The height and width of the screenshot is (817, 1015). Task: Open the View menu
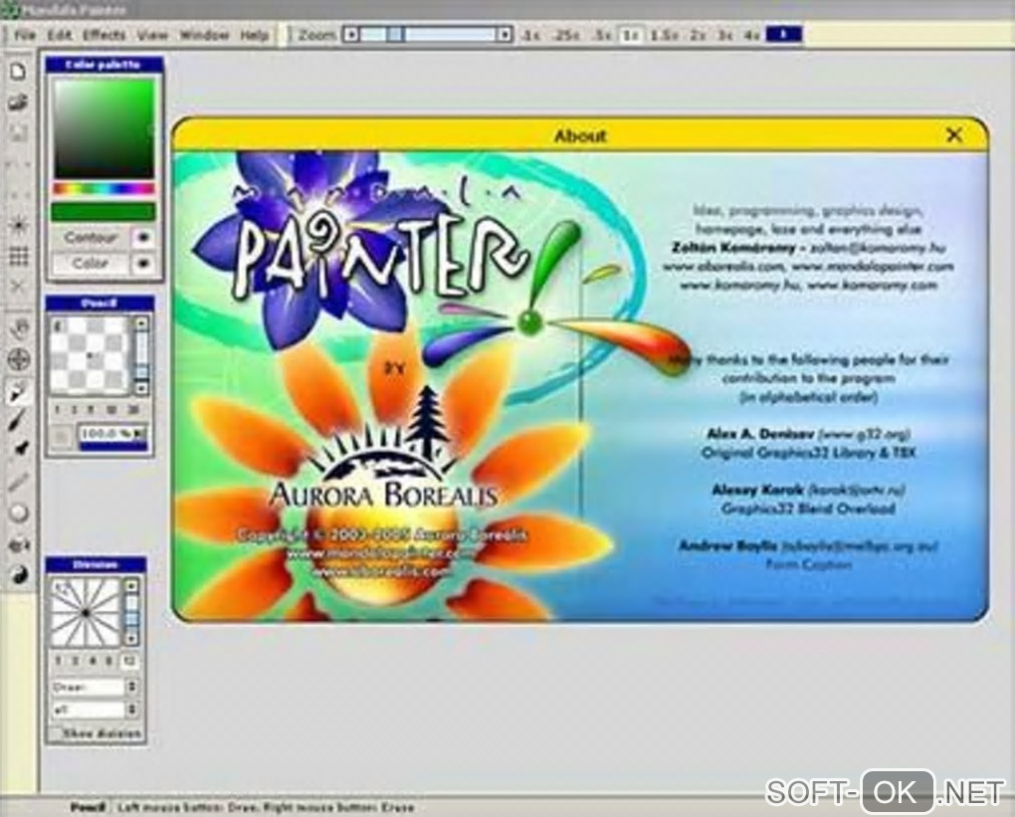click(153, 34)
